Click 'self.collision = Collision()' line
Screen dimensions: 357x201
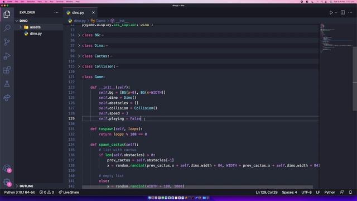(128, 108)
